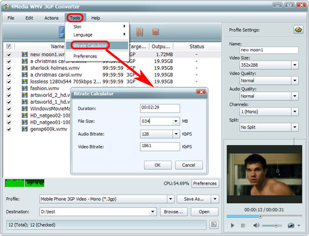Open the Save As arrow dropdown
Viewport: 309px width, 236px height.
(215, 199)
